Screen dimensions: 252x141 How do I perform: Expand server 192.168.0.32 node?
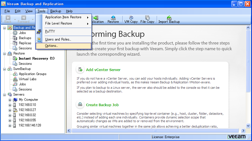(10, 115)
